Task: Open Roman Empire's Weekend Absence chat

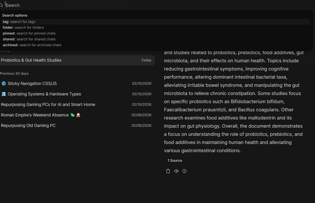Action: click(x=77, y=115)
